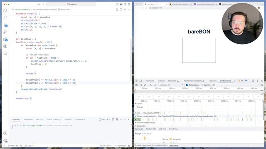The height and width of the screenshot is (149, 266).
Task: Uncheck the Screenshots checkbox
Action: [187, 85]
